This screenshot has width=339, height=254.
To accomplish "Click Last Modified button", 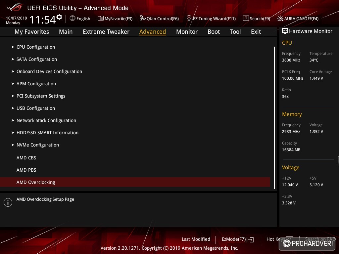I will (x=196, y=239).
